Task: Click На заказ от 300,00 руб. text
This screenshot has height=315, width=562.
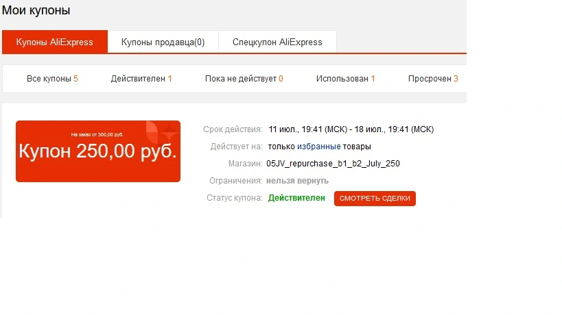Action: (x=97, y=135)
